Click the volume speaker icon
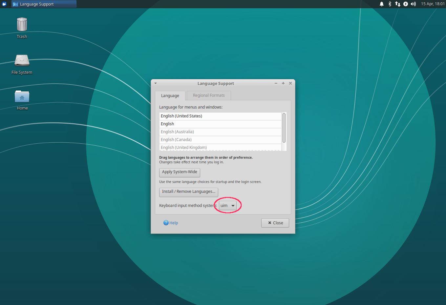Viewport: 446px width, 305px height. [414, 4]
